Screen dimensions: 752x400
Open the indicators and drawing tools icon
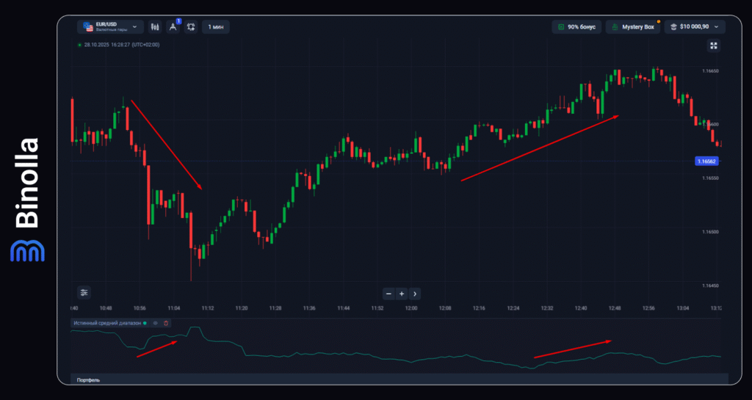[173, 27]
